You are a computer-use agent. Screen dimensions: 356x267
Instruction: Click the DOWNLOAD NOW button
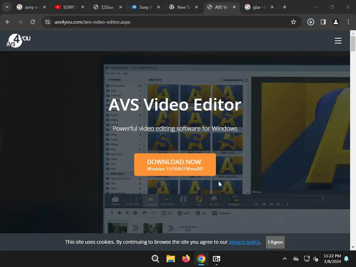point(175,164)
